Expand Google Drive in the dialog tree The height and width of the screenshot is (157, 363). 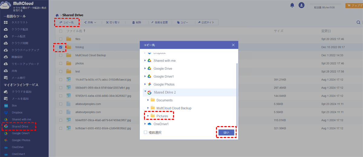145,68
